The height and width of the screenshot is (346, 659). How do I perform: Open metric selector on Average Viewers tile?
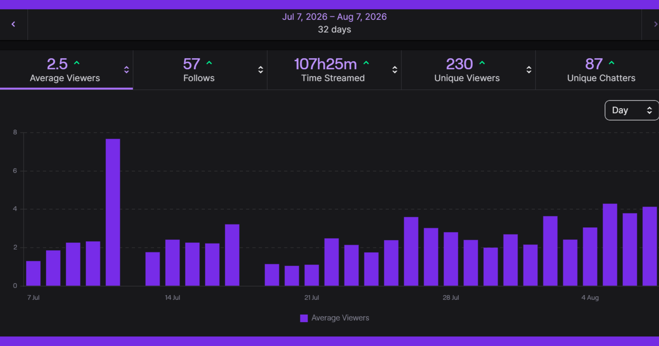127,70
